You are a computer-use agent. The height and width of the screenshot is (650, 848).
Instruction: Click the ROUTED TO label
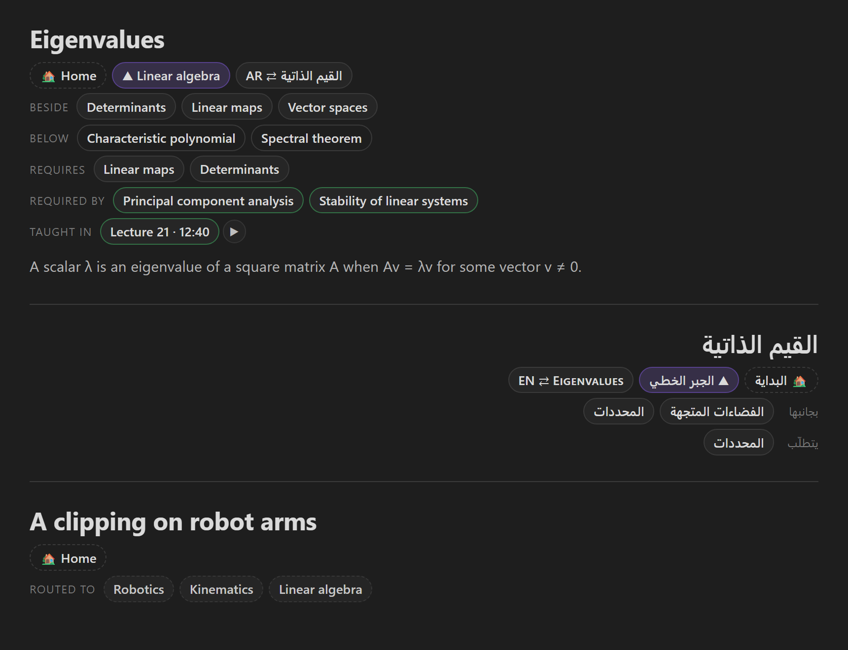click(62, 589)
